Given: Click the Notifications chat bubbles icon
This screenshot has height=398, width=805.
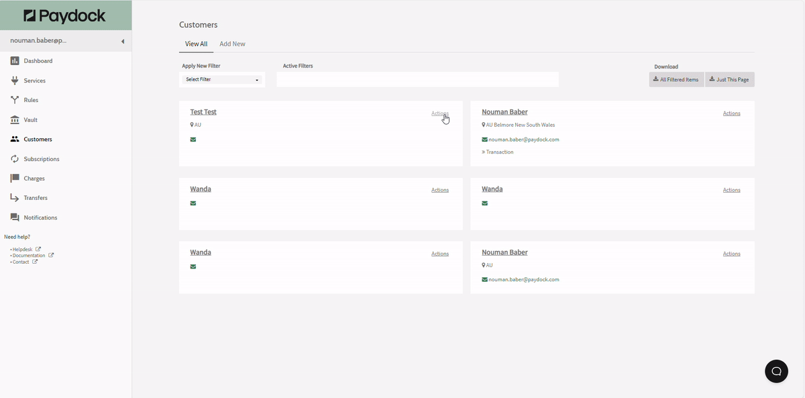Looking at the screenshot, I should [x=15, y=217].
